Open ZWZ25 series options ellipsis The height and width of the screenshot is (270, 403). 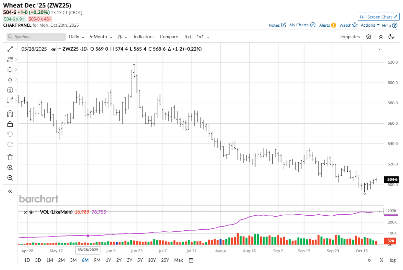(60, 48)
